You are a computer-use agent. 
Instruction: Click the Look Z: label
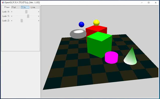point(6,20)
